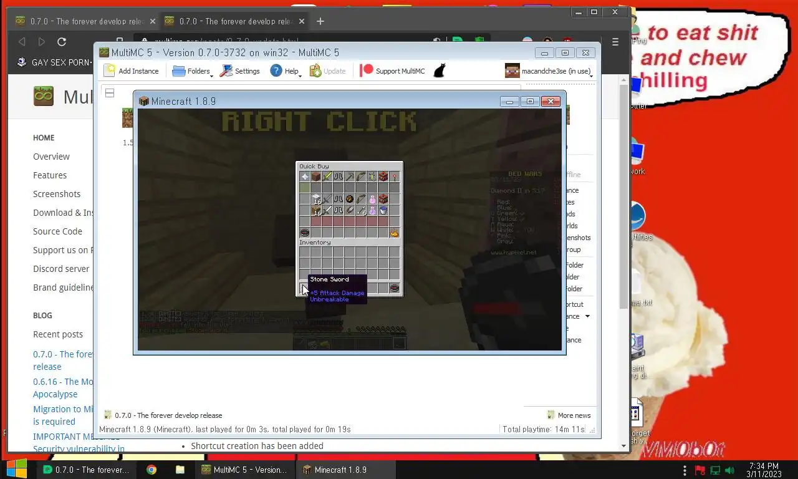798x479 pixels.
Task: Select the pickaxe in the top shop row
Action: [x=349, y=177]
